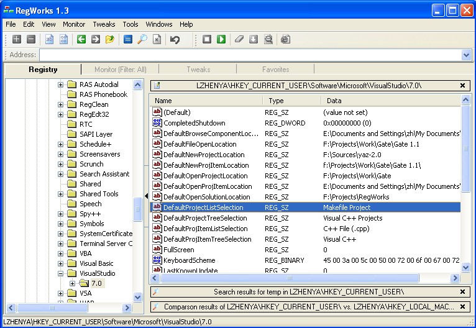Sort values by the Name column header
The image size is (476, 328).
[206, 101]
